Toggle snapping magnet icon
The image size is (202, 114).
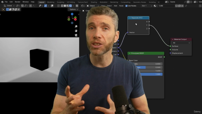(22, 6)
